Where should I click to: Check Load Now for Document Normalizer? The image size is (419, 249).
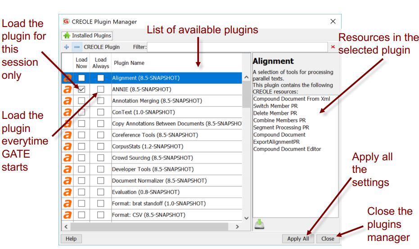(x=81, y=181)
